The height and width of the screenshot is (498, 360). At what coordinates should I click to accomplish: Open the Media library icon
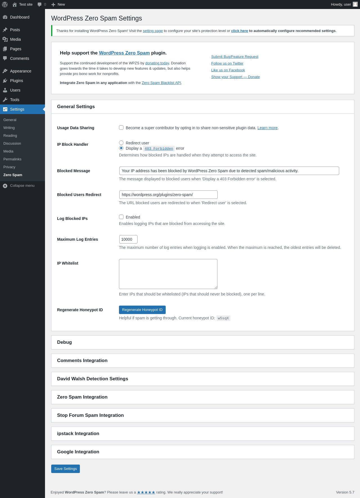5,39
